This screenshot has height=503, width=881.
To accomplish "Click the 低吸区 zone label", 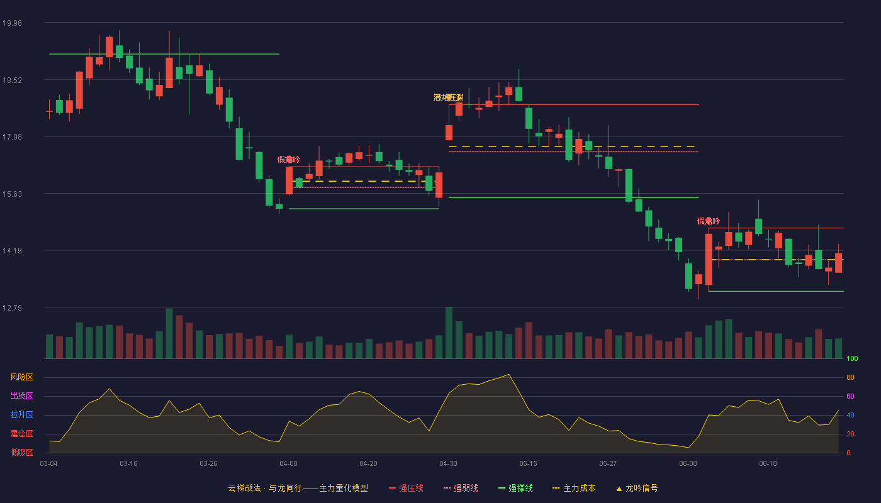I will click(21, 452).
